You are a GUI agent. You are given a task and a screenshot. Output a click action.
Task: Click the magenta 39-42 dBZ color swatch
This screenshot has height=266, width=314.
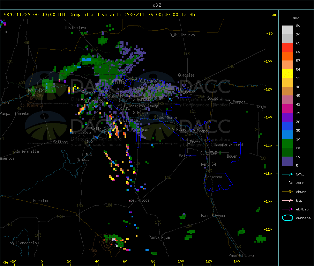click(x=287, y=108)
